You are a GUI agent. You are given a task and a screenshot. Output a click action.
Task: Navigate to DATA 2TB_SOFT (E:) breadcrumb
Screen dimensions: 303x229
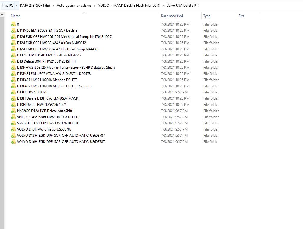pos(35,6)
